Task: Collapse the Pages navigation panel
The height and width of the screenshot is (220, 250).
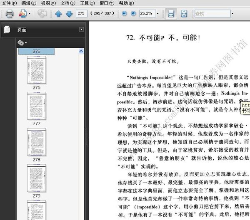Action: [81, 30]
